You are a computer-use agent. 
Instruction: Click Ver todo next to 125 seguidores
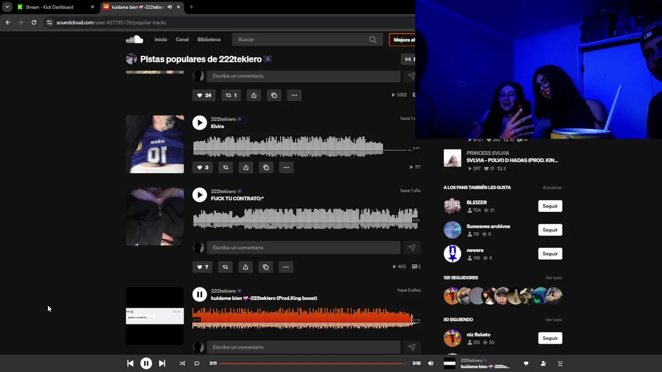coord(553,278)
